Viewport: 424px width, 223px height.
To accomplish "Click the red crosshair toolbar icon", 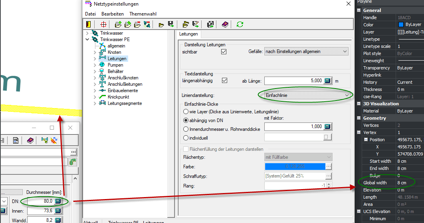I will click(103, 24).
